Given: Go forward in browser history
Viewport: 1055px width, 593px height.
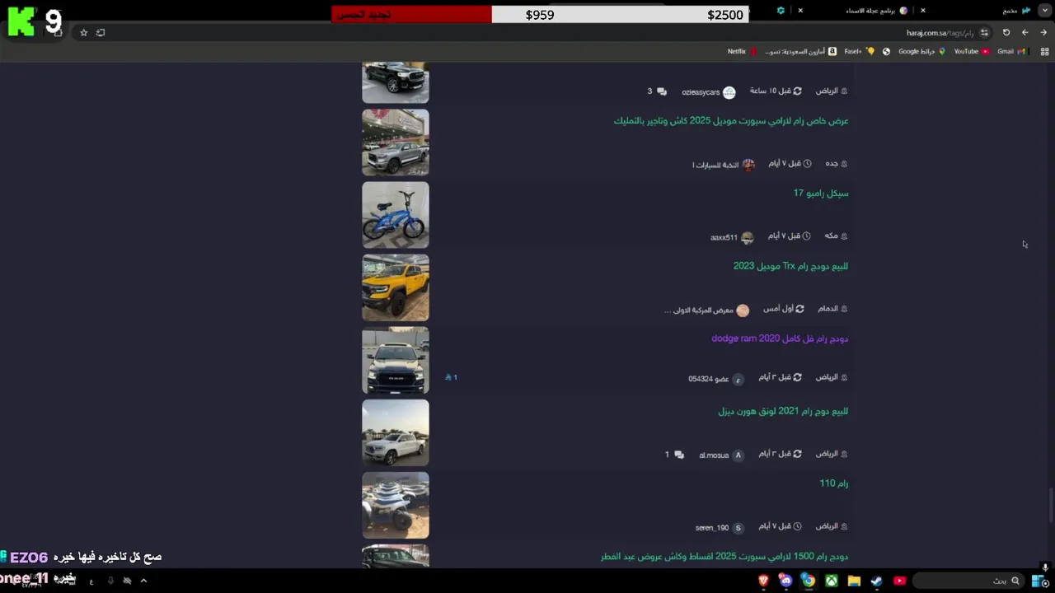Looking at the screenshot, I should [1025, 32].
